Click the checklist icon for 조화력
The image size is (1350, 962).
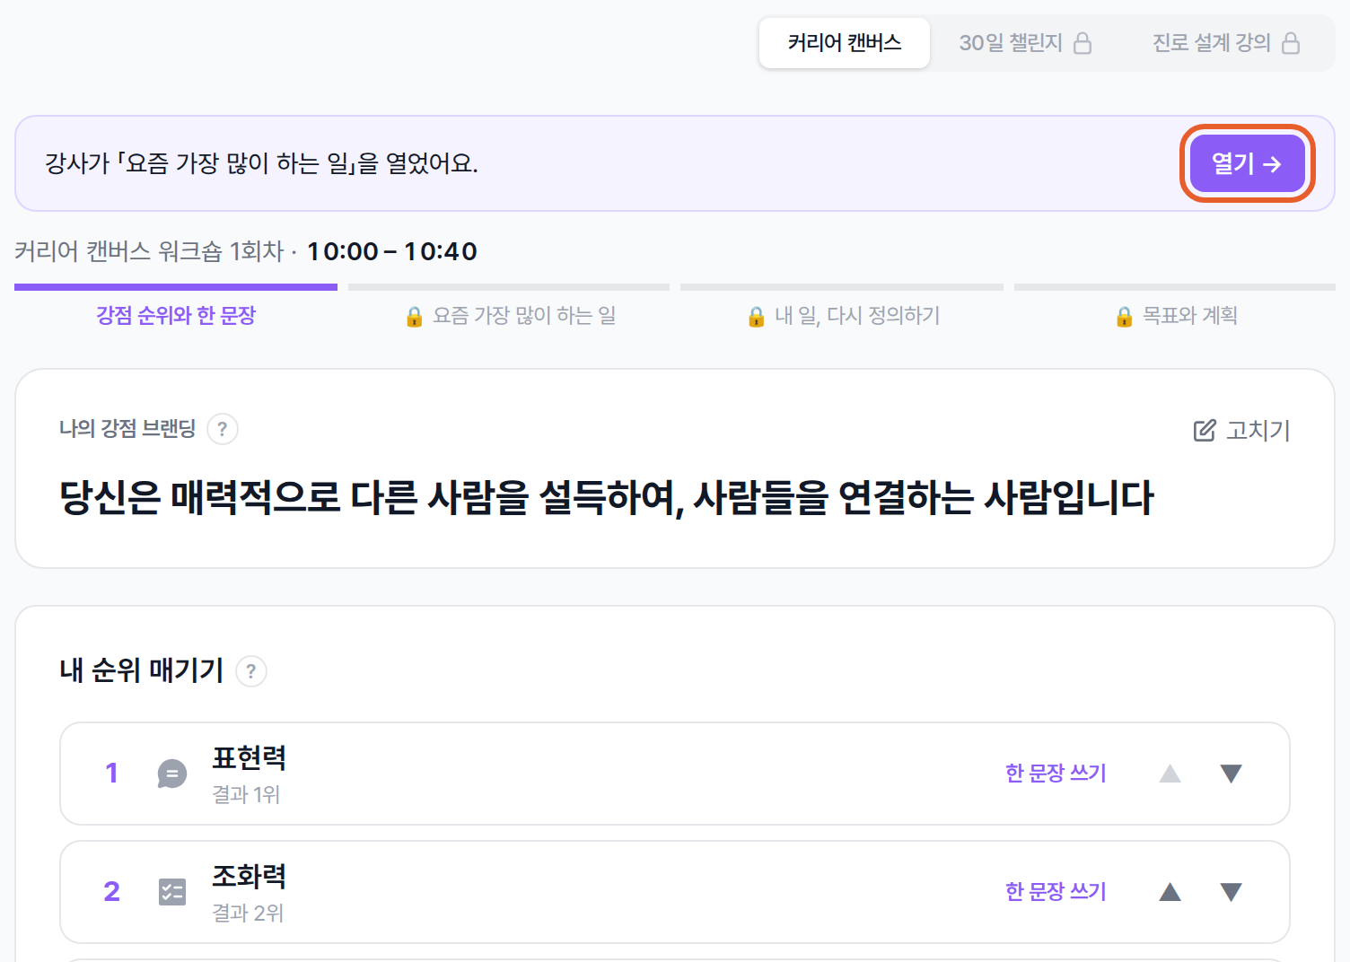[x=172, y=892]
